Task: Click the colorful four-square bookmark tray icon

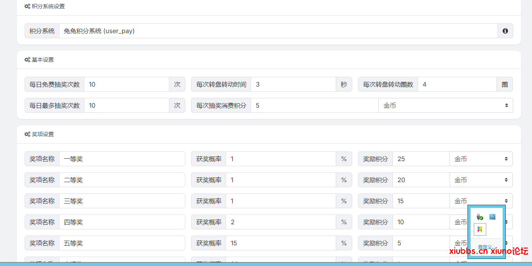Action: [x=480, y=229]
